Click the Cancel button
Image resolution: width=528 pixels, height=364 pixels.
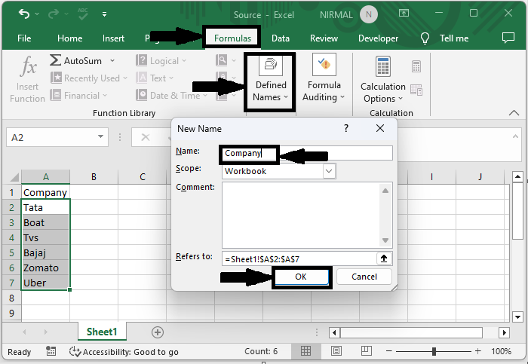364,277
